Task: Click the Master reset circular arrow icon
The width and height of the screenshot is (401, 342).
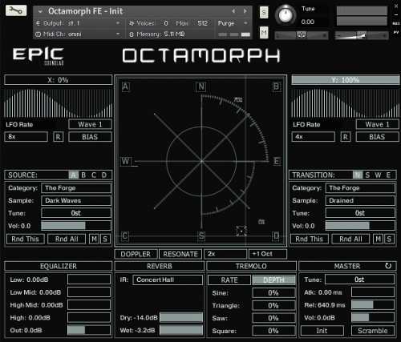Action: 388,266
